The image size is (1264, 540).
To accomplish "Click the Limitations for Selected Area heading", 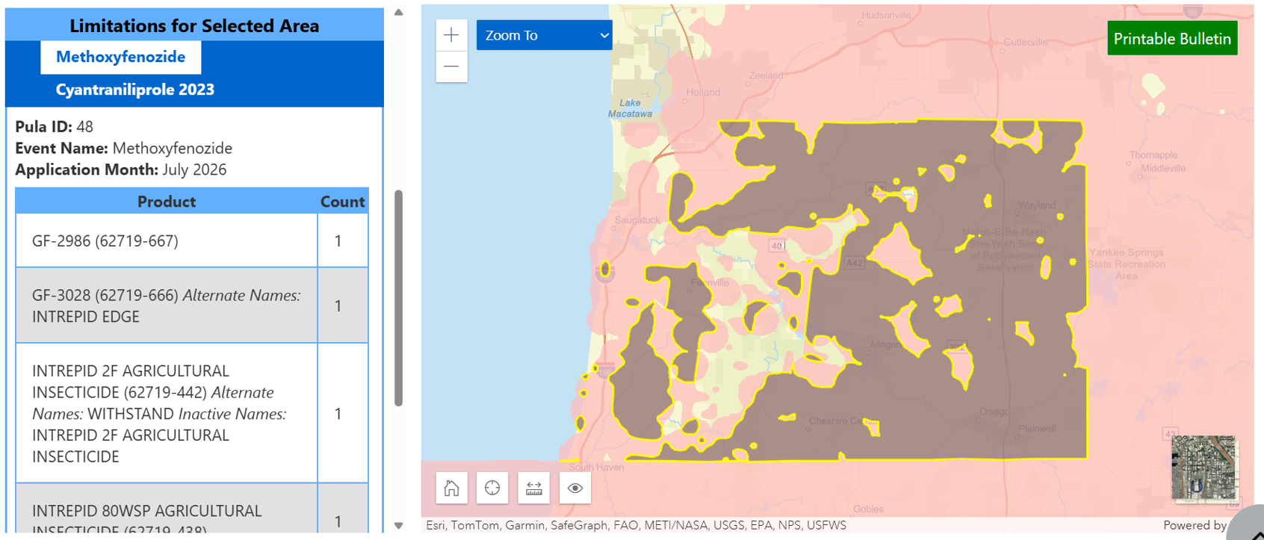I will click(x=194, y=25).
